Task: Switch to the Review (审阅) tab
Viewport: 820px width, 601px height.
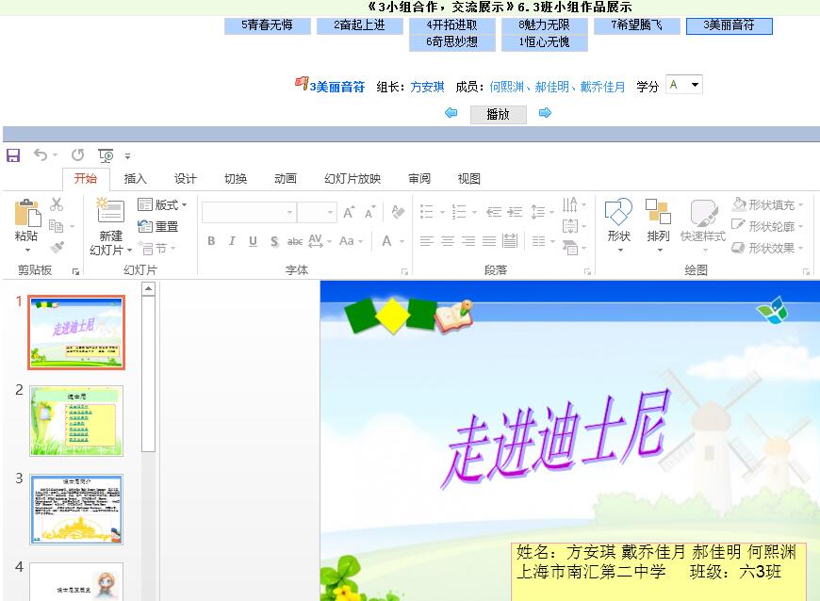Action: [419, 179]
